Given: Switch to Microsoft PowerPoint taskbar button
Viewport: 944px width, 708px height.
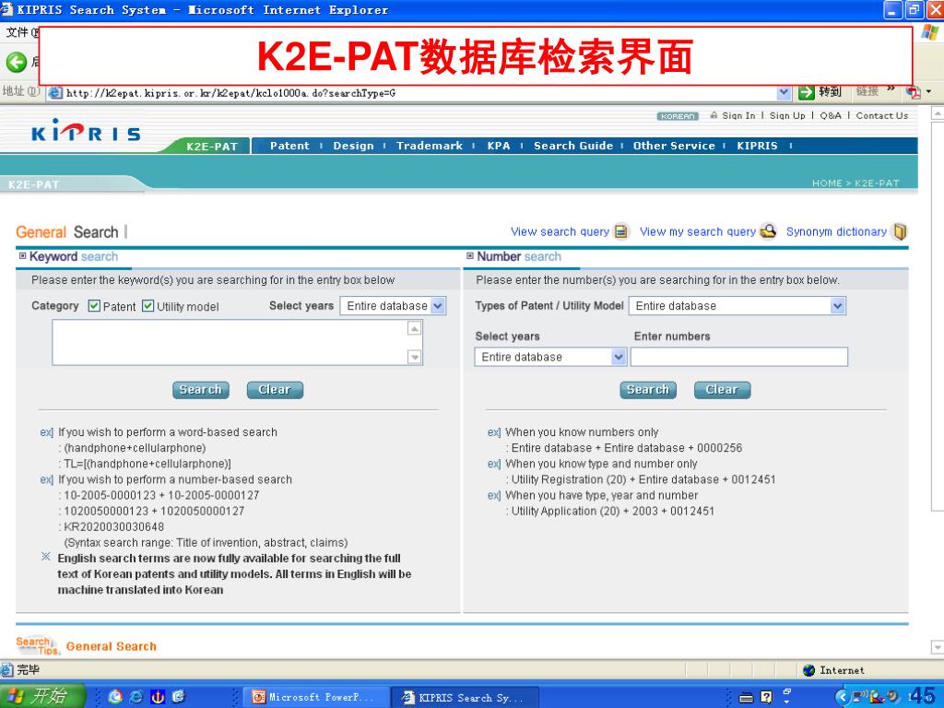Looking at the screenshot, I should [x=316, y=697].
